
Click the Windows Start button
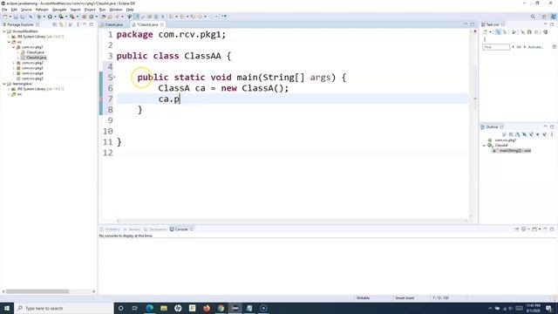click(x=7, y=308)
